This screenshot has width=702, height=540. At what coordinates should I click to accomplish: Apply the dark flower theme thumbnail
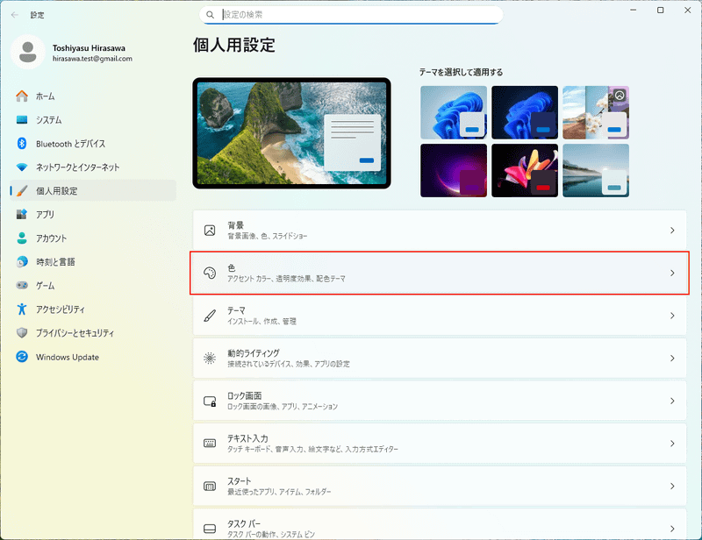click(525, 169)
